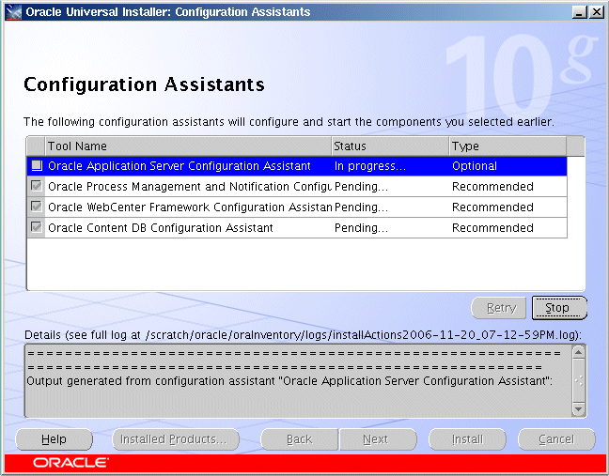
Task: Click the output log line about Oracle Application Server
Action: pos(289,381)
